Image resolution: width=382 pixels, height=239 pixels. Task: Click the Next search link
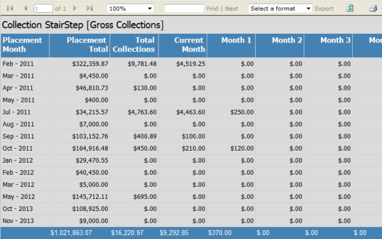tap(232, 8)
